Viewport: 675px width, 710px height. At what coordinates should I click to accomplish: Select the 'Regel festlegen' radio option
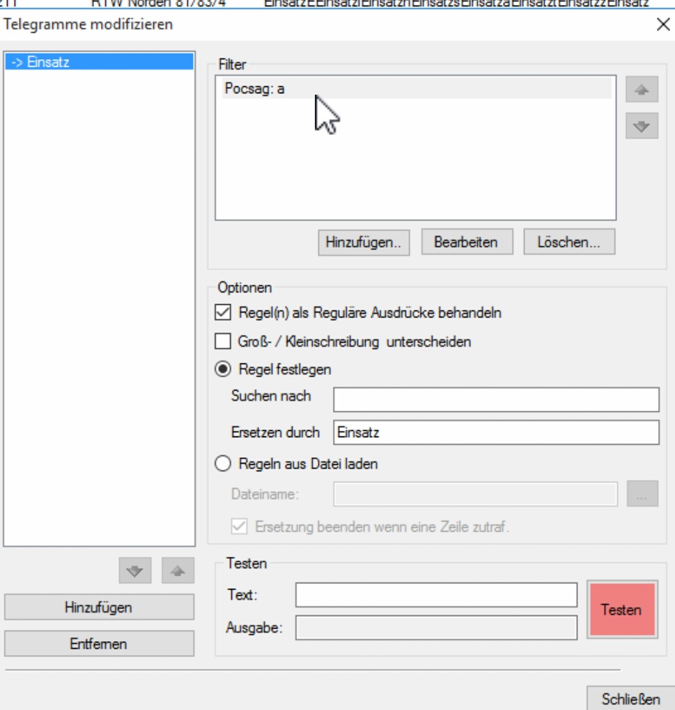[x=223, y=370]
